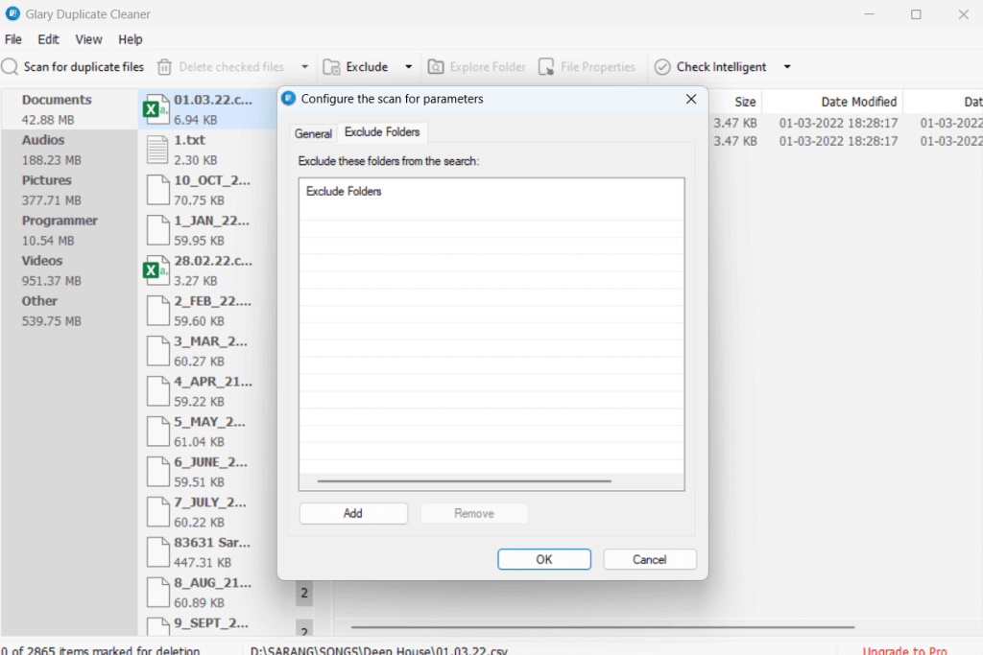This screenshot has width=983, height=655.
Task: Switch to the General tab
Action: click(x=313, y=133)
